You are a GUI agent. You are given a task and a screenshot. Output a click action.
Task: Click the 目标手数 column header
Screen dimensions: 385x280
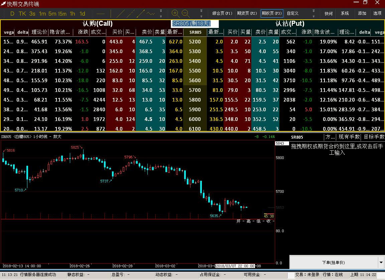pos(373,137)
